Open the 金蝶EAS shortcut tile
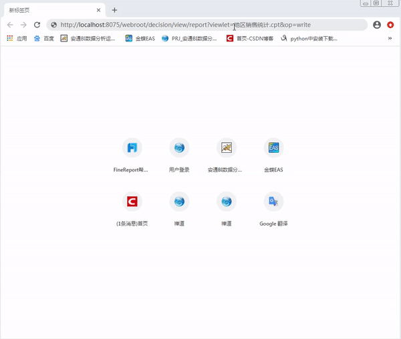The width and height of the screenshot is (401, 339). (273, 155)
